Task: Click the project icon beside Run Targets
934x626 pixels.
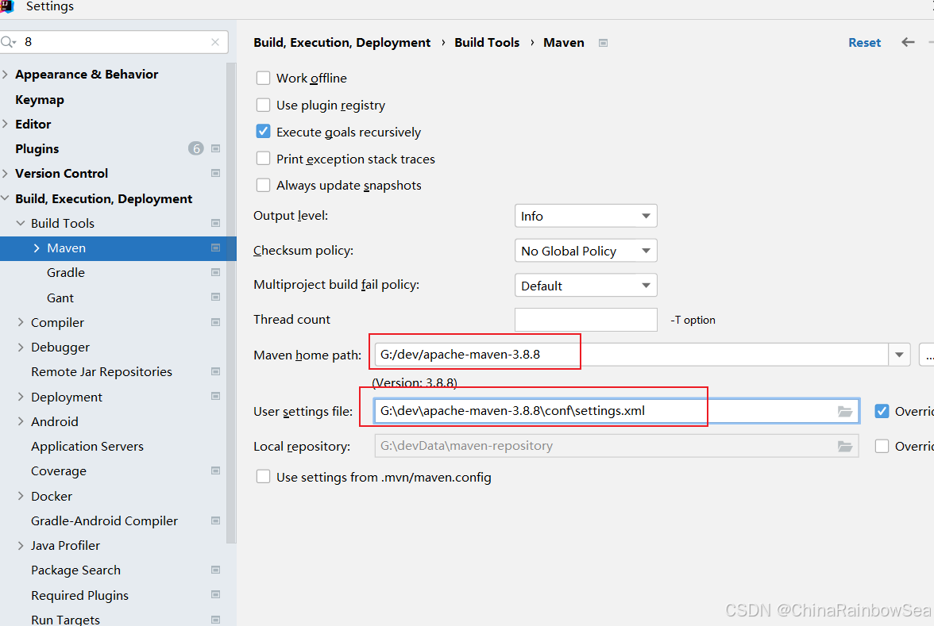Action: pyautogui.click(x=216, y=620)
